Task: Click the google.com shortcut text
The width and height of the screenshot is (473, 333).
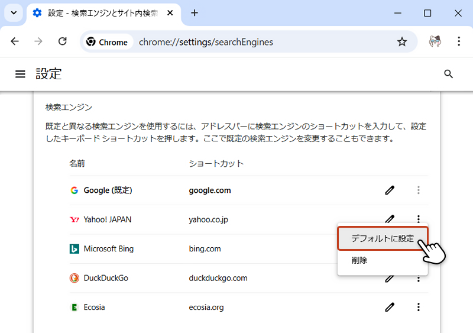Action: 210,190
